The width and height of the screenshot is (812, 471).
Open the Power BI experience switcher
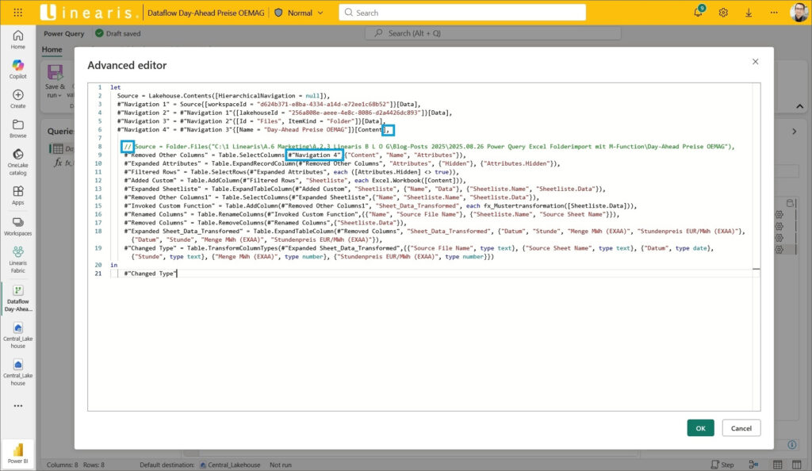tap(17, 452)
